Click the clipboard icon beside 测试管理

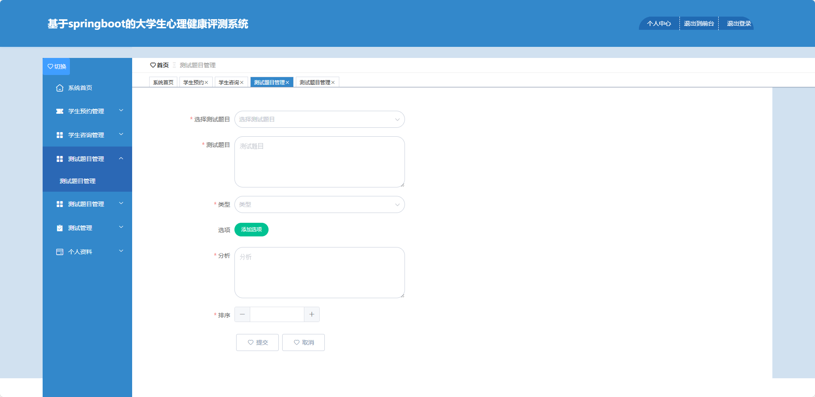[60, 228]
